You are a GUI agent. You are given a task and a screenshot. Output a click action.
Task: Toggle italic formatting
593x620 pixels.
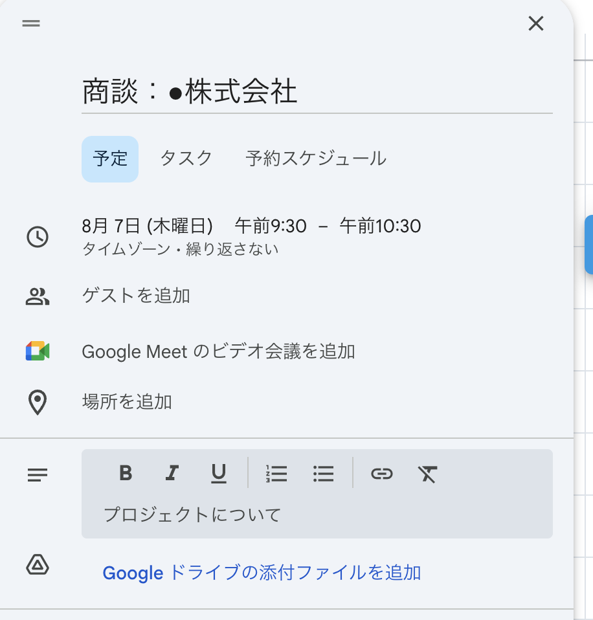coord(172,473)
